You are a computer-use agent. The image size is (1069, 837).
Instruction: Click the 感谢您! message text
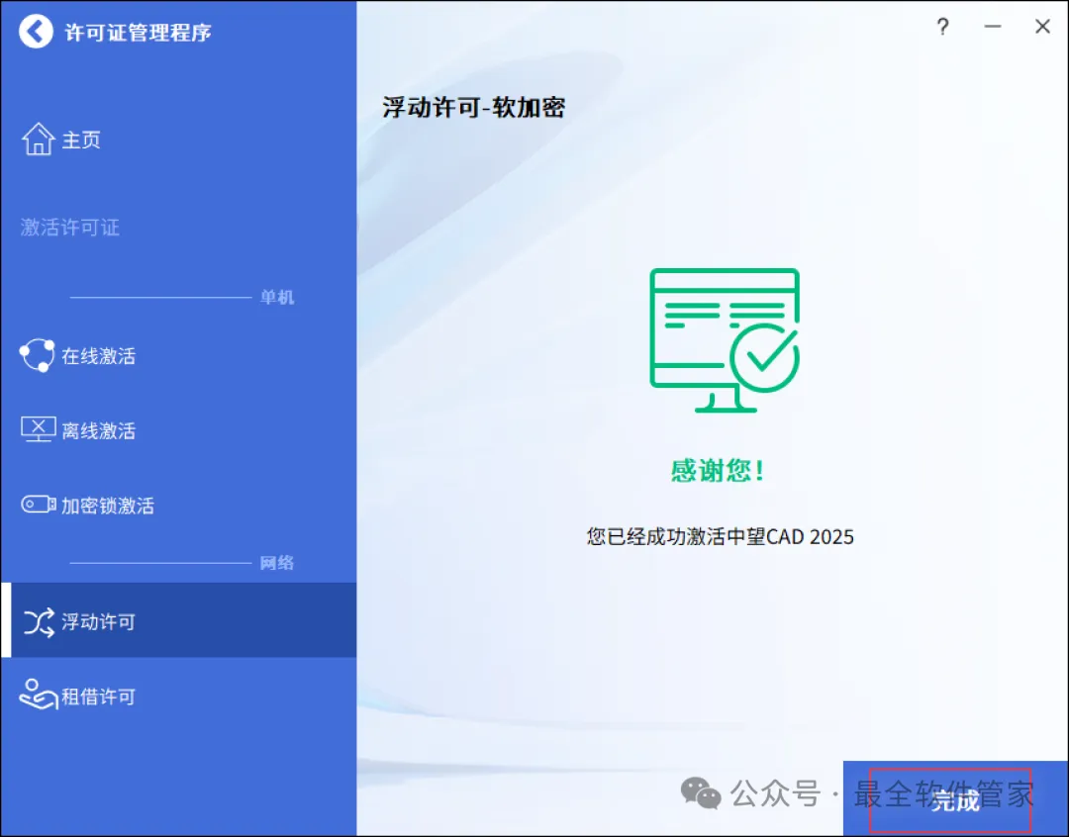pyautogui.click(x=718, y=470)
